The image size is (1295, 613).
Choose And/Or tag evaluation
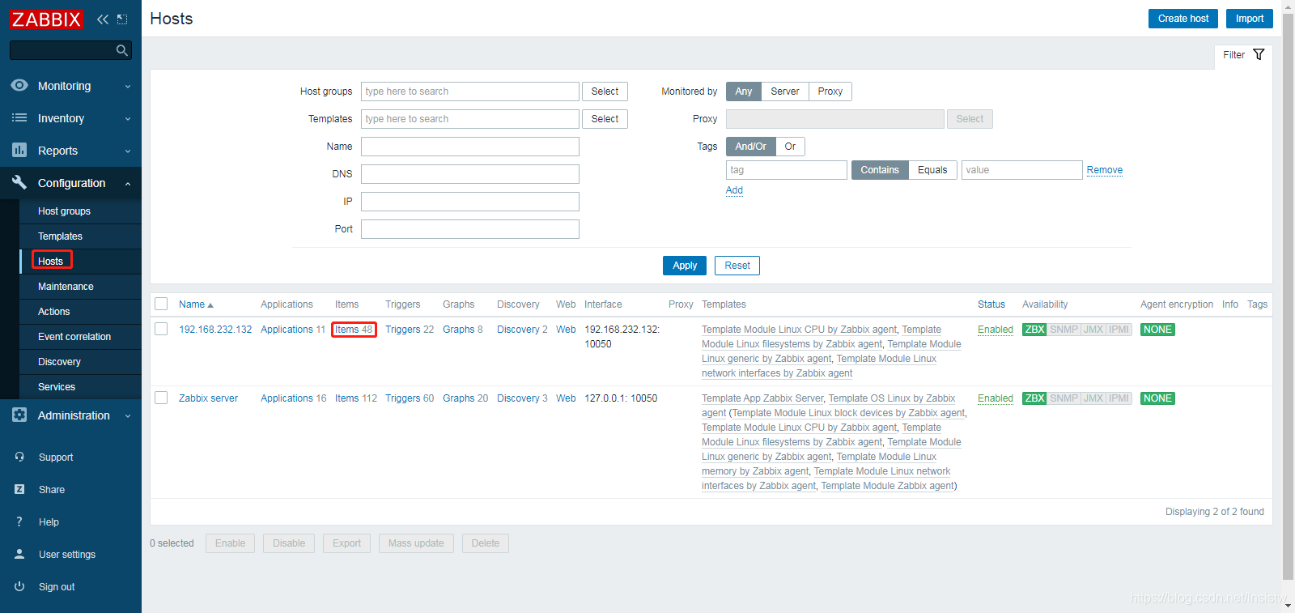(751, 147)
